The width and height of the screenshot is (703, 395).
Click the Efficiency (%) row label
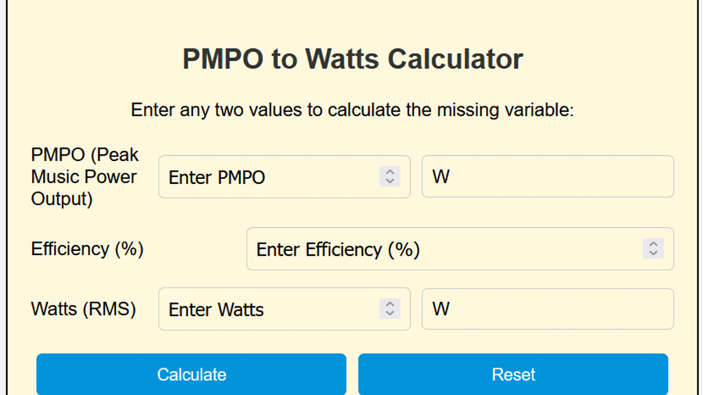click(x=87, y=249)
